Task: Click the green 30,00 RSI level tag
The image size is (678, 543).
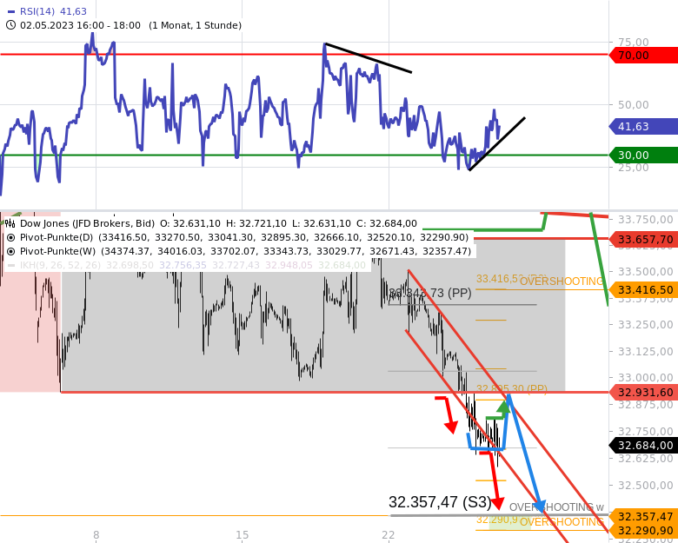Action: coord(643,156)
